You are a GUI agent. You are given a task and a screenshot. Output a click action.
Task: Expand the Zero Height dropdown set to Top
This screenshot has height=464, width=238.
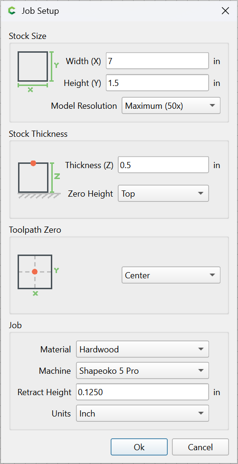[x=163, y=193]
